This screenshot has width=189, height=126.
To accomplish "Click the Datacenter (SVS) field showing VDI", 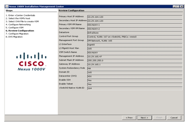I will [x=135, y=77].
